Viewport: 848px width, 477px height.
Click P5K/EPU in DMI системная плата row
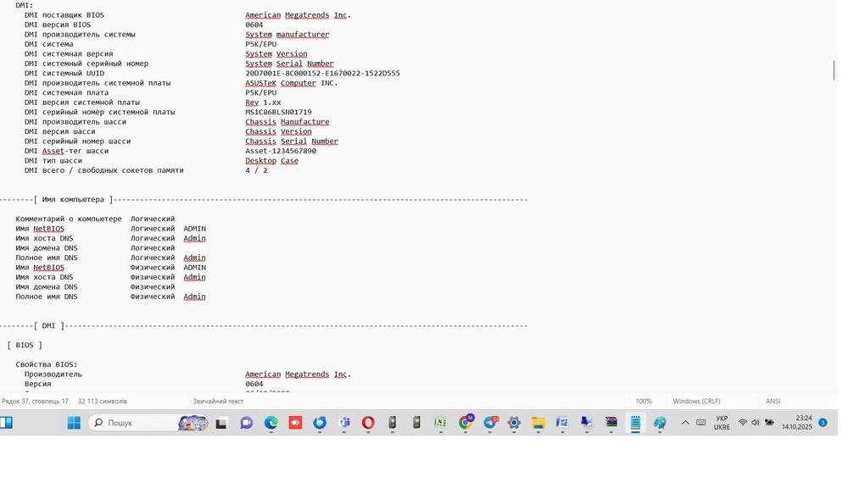260,93
